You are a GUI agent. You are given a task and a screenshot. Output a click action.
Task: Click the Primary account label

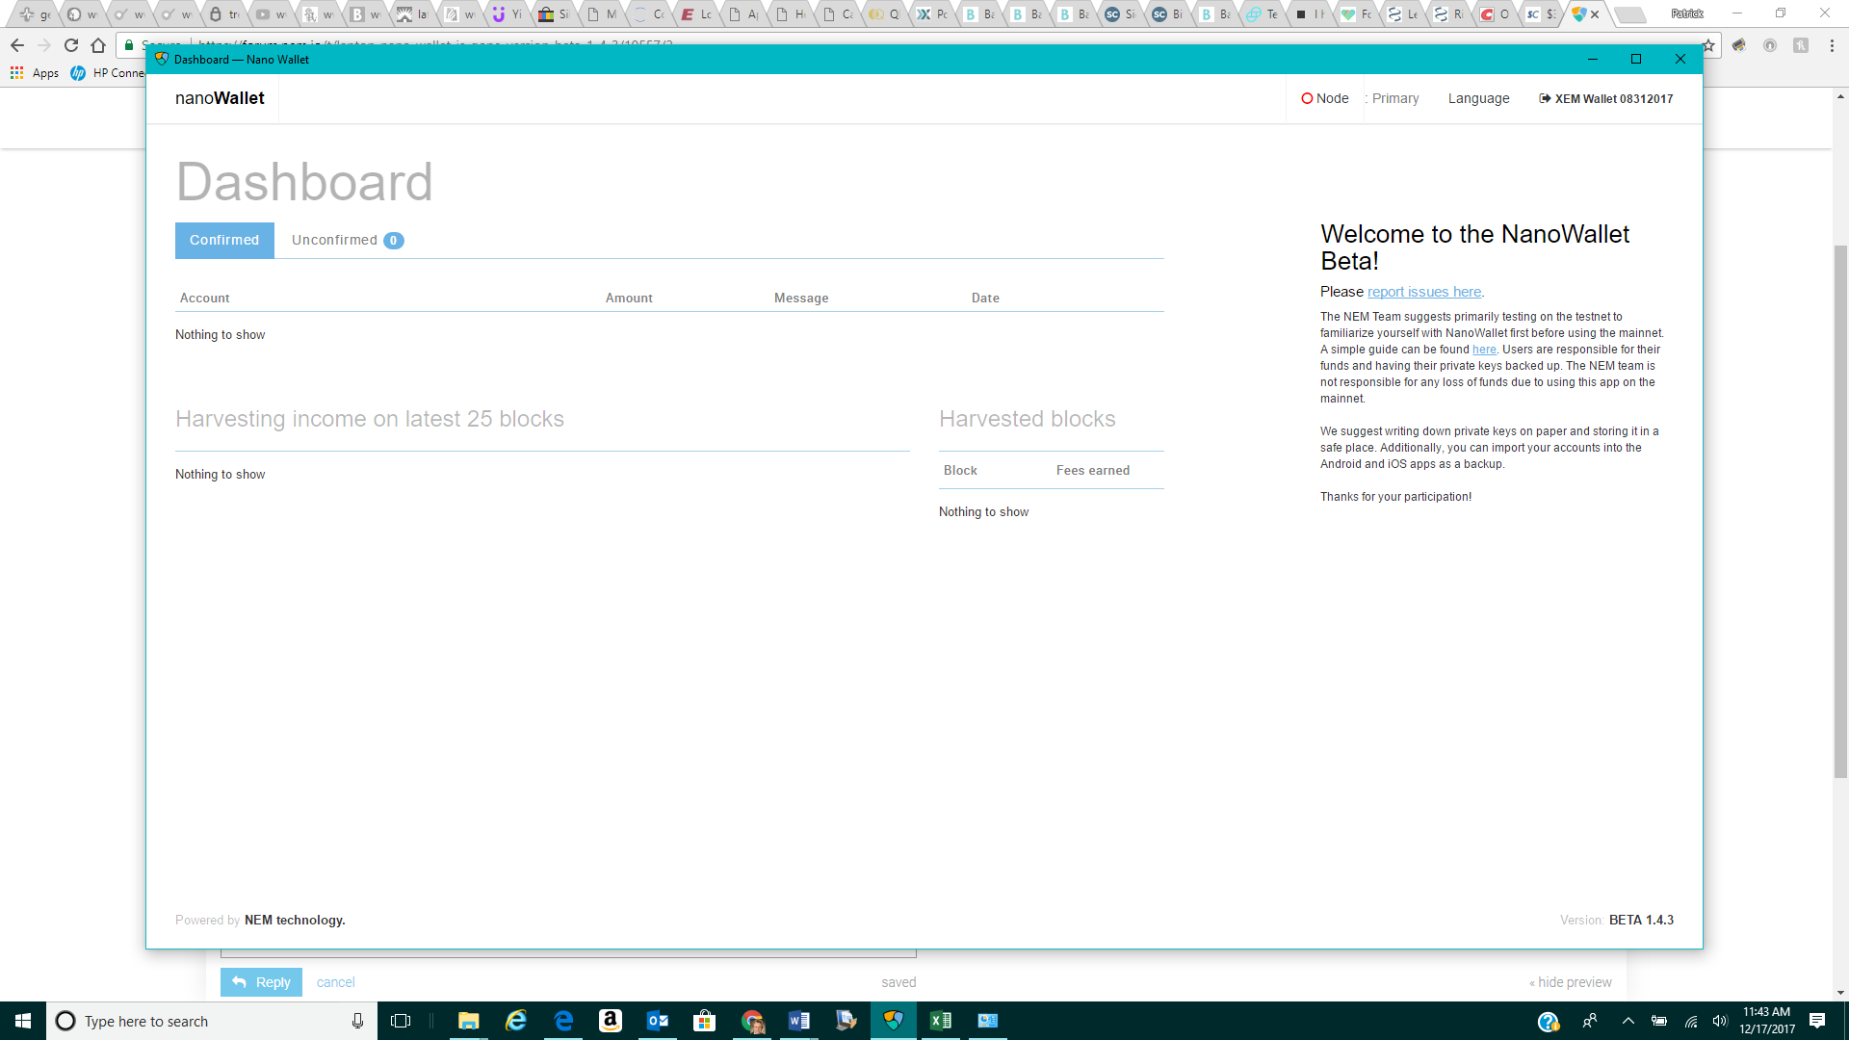[1394, 98]
